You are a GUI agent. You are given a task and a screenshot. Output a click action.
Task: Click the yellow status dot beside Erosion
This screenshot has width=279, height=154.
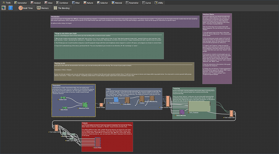(139, 103)
